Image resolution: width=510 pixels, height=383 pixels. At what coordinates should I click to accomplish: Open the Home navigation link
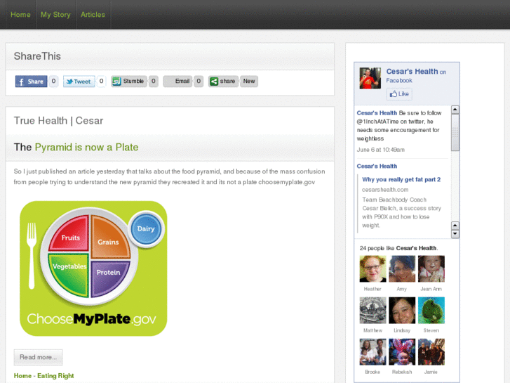pyautogui.click(x=20, y=15)
